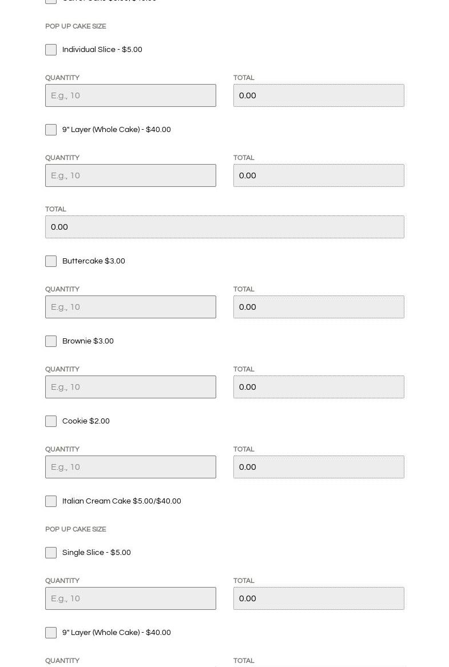Focus the Brownie Quantity input

(130, 387)
